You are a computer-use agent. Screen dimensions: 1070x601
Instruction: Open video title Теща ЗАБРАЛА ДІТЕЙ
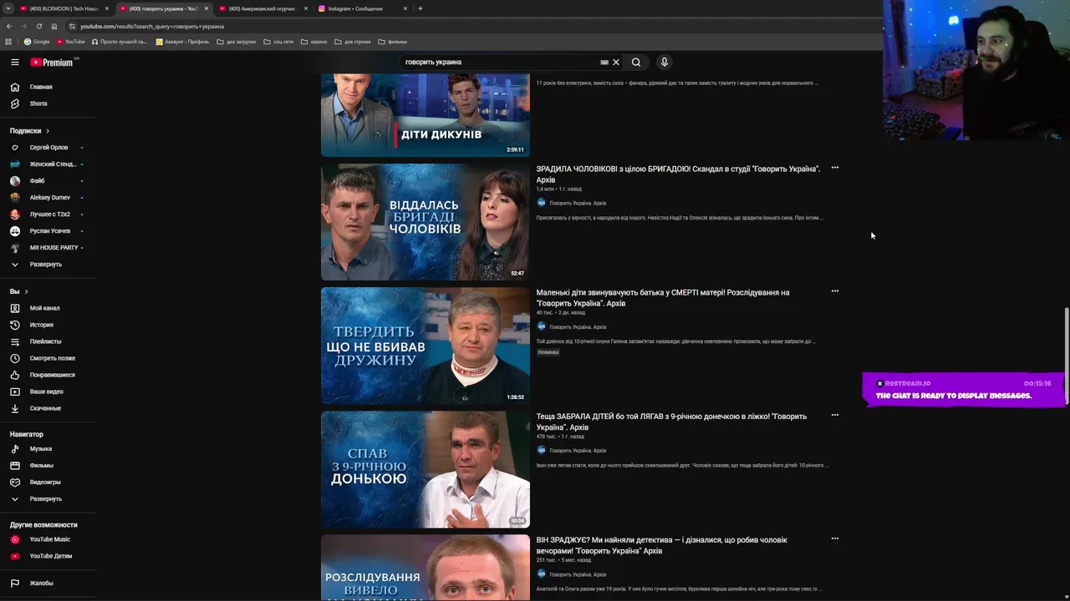coord(671,422)
